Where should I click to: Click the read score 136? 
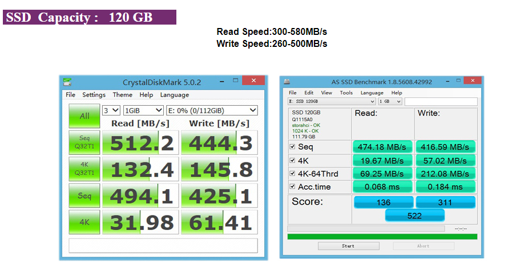coord(384,202)
